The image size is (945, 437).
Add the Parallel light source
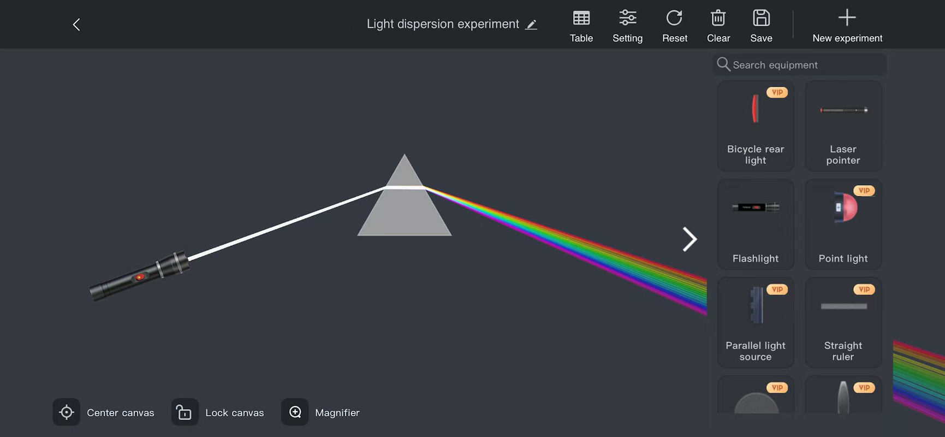pyautogui.click(x=756, y=322)
